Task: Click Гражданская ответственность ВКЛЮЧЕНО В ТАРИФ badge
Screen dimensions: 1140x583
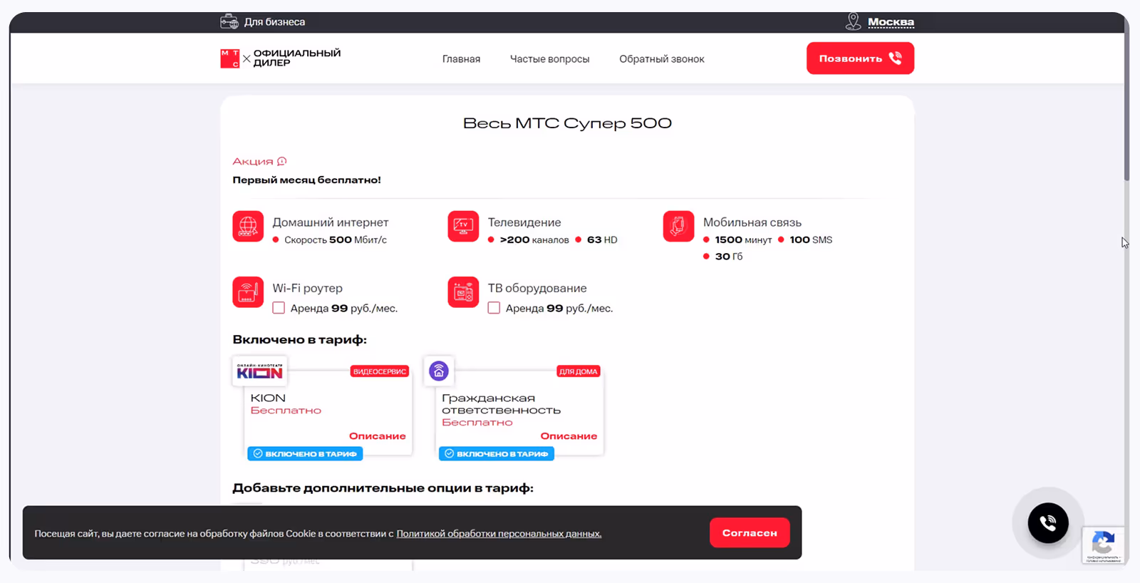Action: [x=496, y=453]
